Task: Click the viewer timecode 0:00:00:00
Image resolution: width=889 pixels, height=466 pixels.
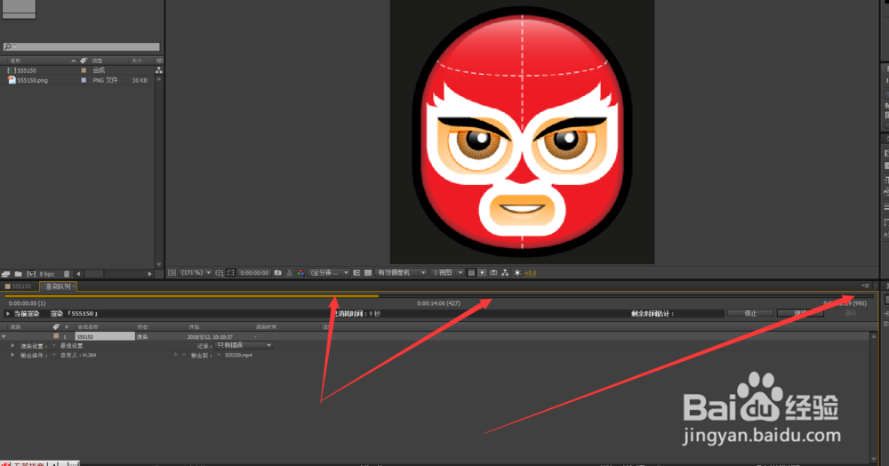Action: 254,273
